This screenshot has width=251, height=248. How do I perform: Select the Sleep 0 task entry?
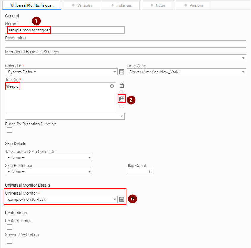13,86
